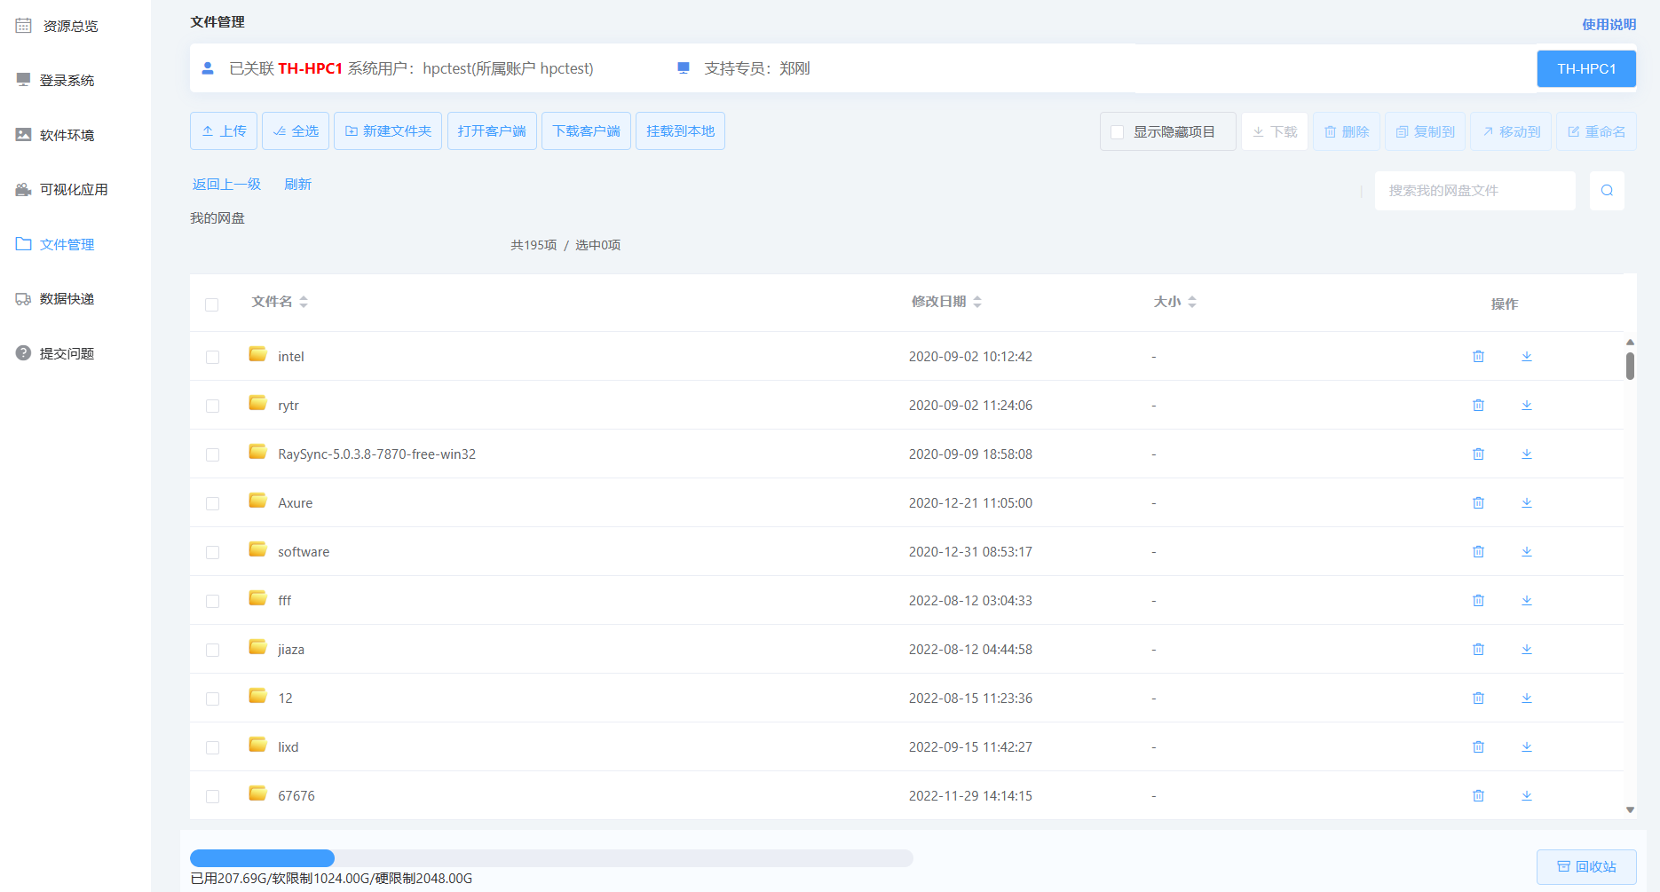
Task: Click 打开客户端 button
Action: click(x=492, y=131)
